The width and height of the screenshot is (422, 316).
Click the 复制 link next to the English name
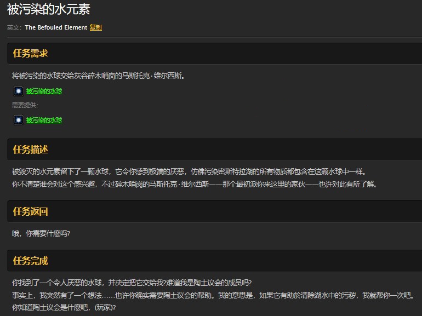(95, 27)
